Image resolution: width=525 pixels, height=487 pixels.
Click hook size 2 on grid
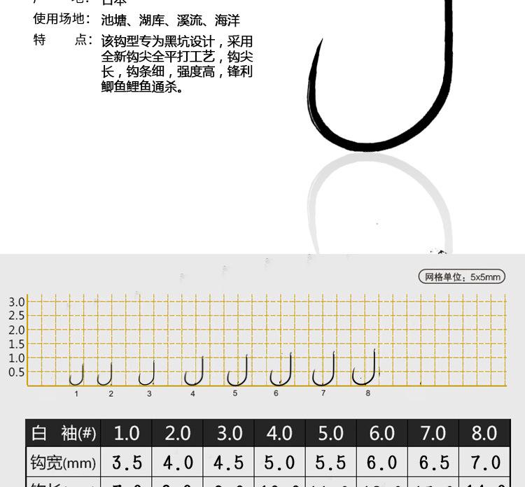(x=105, y=374)
